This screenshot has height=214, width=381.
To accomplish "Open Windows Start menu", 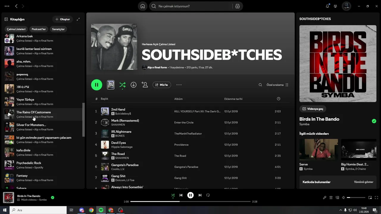I will pyautogui.click(x=5, y=210).
